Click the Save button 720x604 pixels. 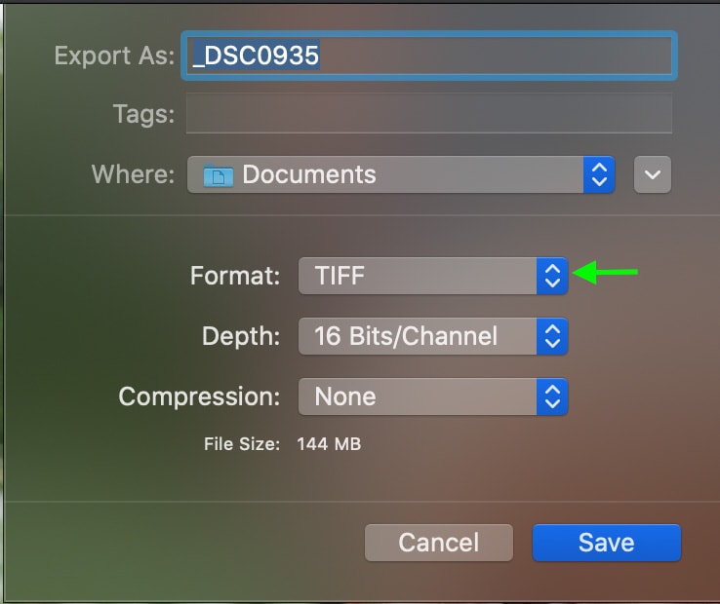click(x=607, y=543)
